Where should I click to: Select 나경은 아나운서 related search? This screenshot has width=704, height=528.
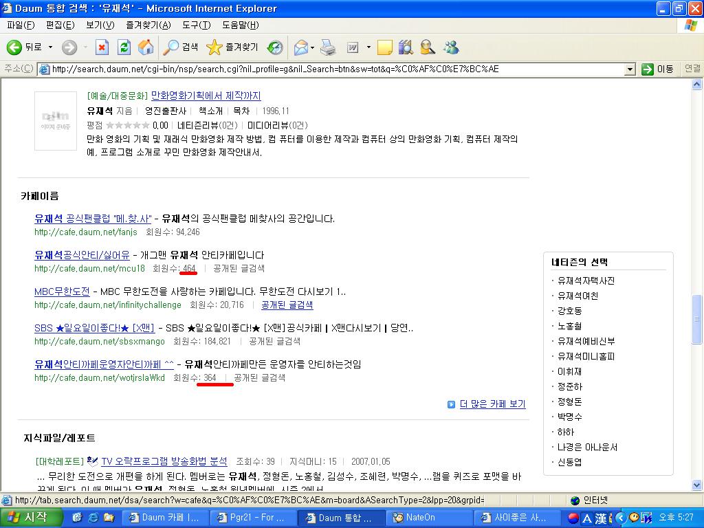coord(587,447)
